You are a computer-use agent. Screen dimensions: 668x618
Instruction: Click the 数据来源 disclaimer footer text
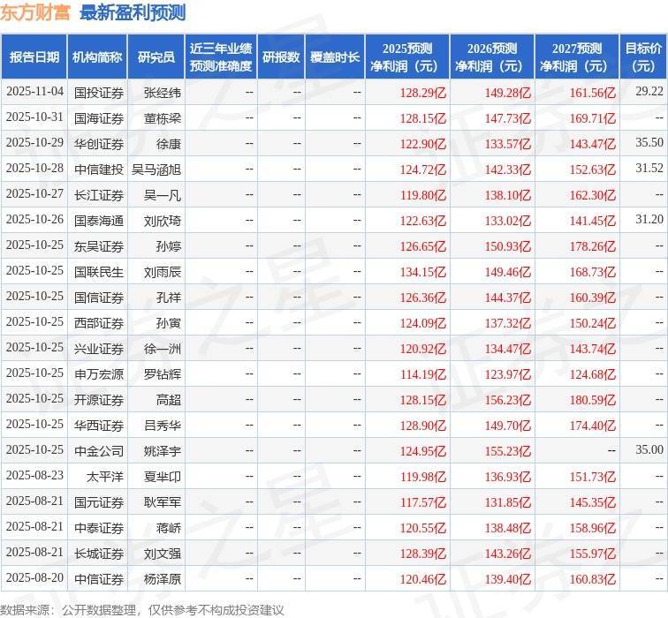(x=142, y=610)
